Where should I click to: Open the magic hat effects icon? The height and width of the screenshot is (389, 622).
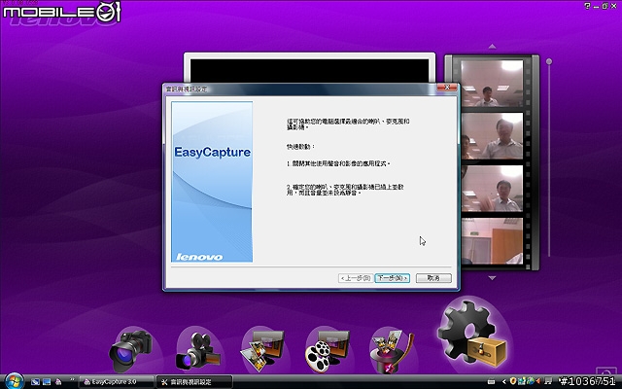tap(392, 350)
